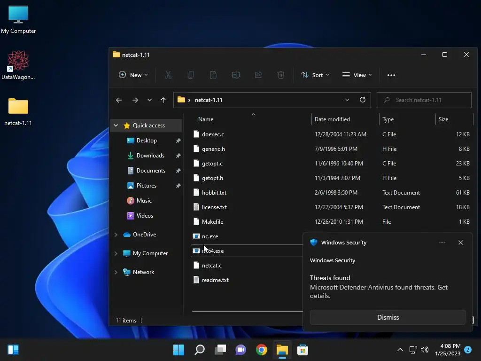
Task: Show hidden tray icons chevron
Action: [x=400, y=350]
